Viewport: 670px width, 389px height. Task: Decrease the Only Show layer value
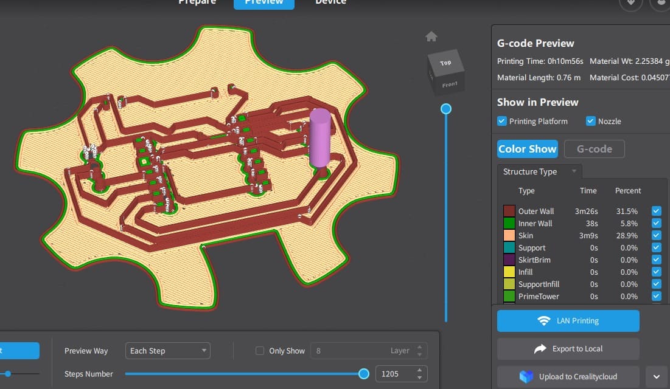pos(420,354)
